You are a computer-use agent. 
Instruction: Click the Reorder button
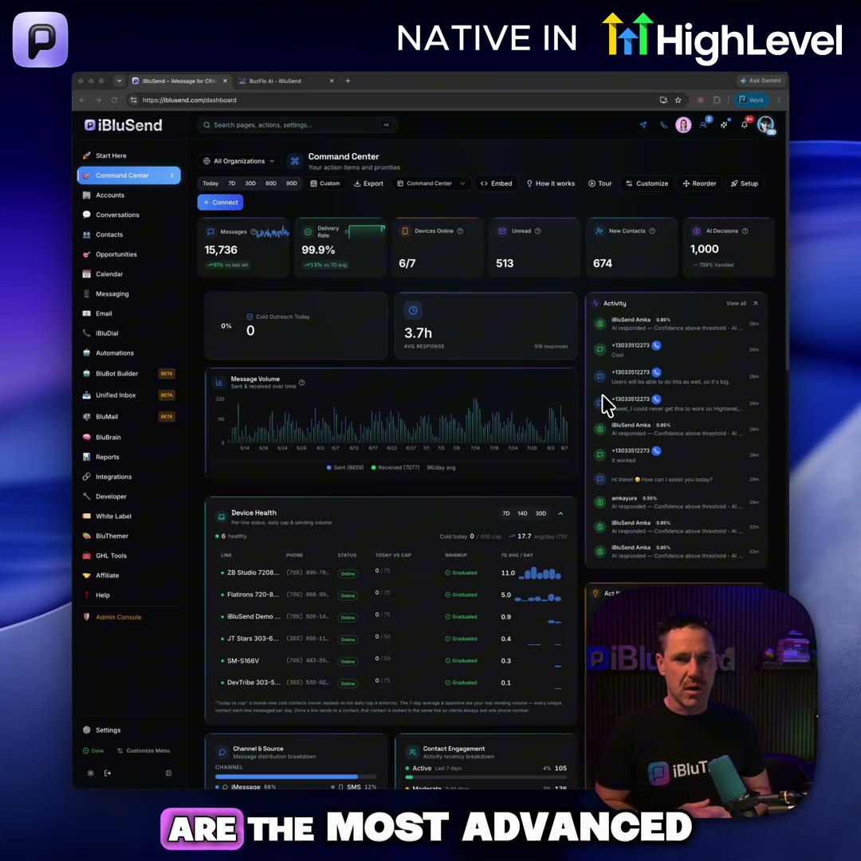(700, 183)
